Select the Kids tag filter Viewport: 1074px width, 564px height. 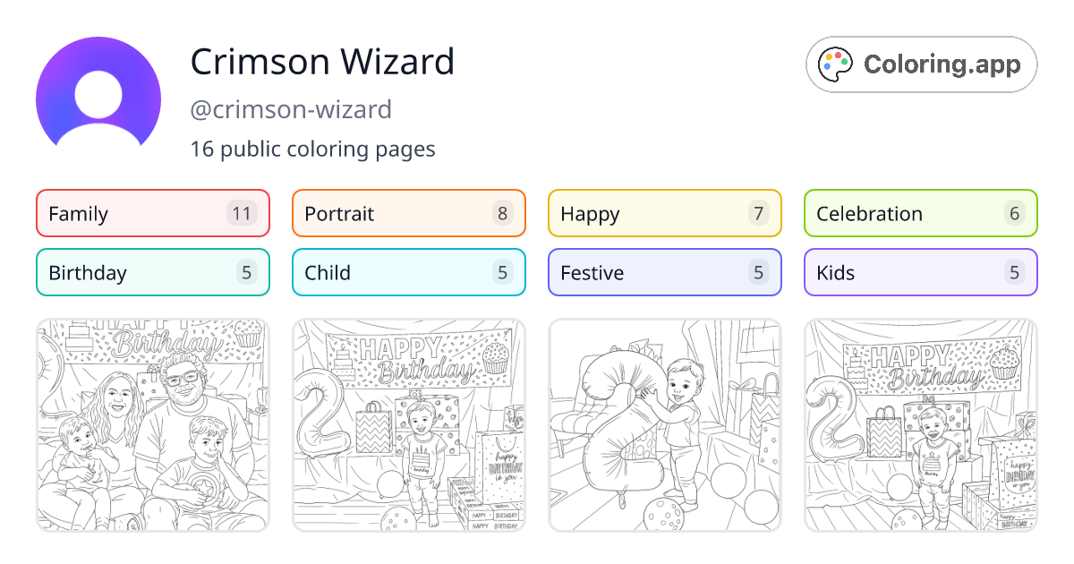click(x=920, y=272)
